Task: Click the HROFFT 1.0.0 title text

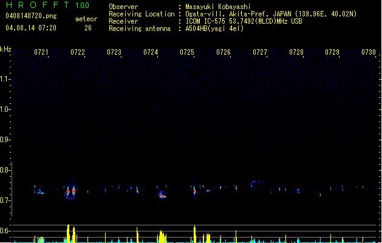Action: pyautogui.click(x=48, y=5)
